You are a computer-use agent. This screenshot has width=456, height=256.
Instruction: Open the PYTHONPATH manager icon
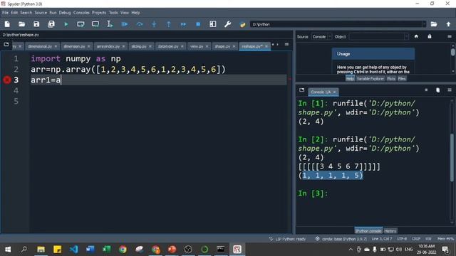[242, 24]
